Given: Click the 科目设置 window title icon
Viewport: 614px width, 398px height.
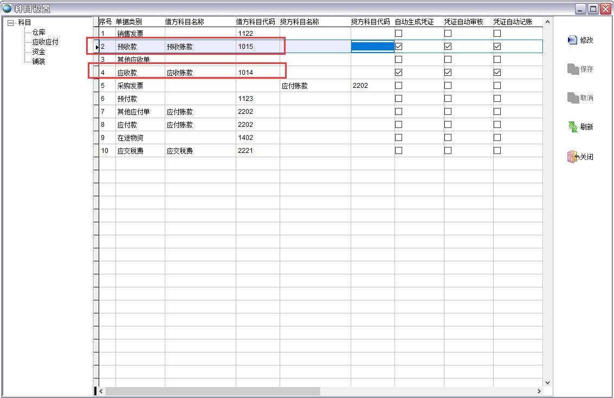Looking at the screenshot, I should tap(7, 8).
